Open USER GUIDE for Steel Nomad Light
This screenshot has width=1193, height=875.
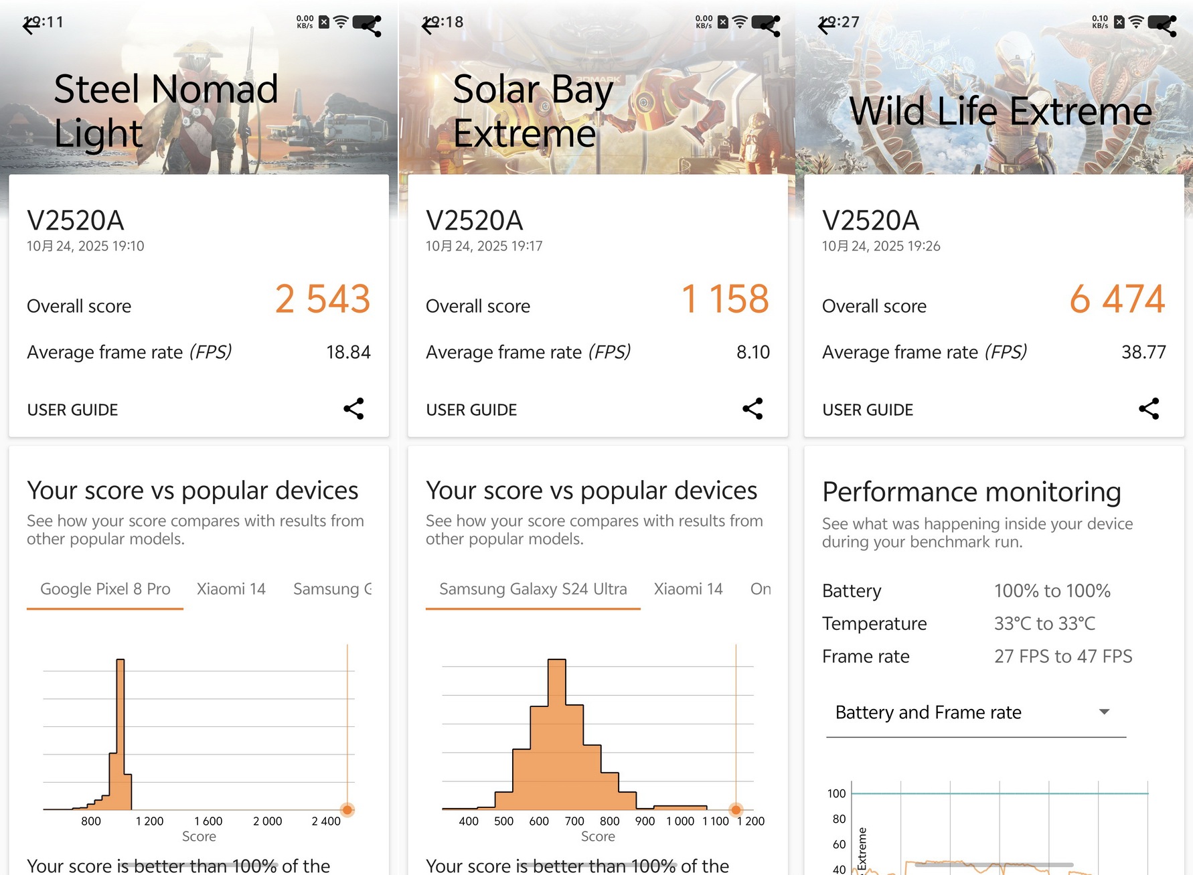coord(72,410)
